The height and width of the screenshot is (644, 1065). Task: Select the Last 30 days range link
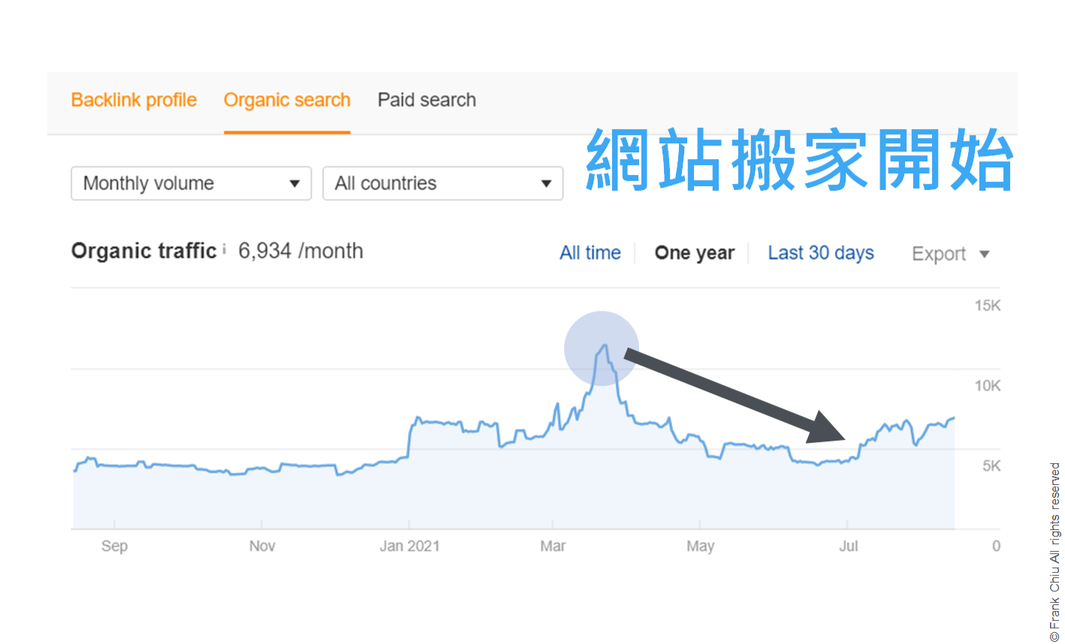pyautogui.click(x=820, y=253)
